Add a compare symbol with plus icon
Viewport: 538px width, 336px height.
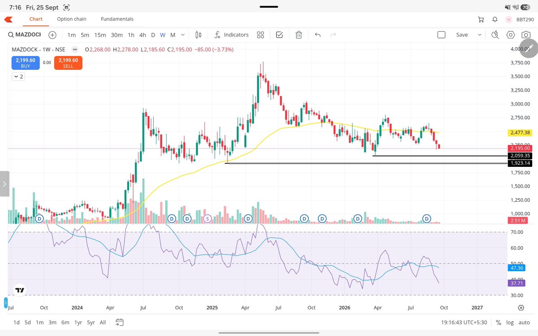[52, 35]
